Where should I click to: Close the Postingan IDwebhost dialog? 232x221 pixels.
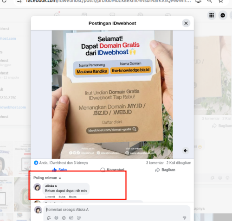click(x=186, y=23)
